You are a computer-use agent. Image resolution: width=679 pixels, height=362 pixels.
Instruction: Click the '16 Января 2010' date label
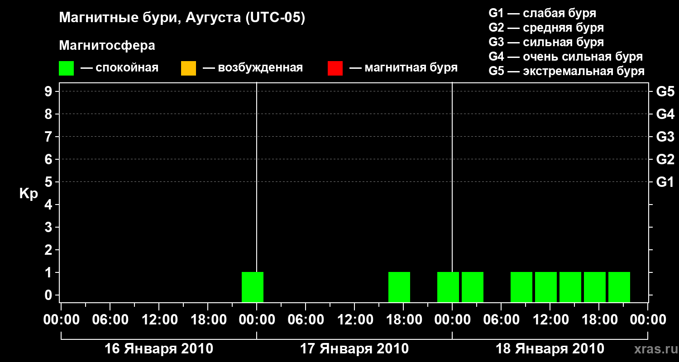click(x=159, y=349)
